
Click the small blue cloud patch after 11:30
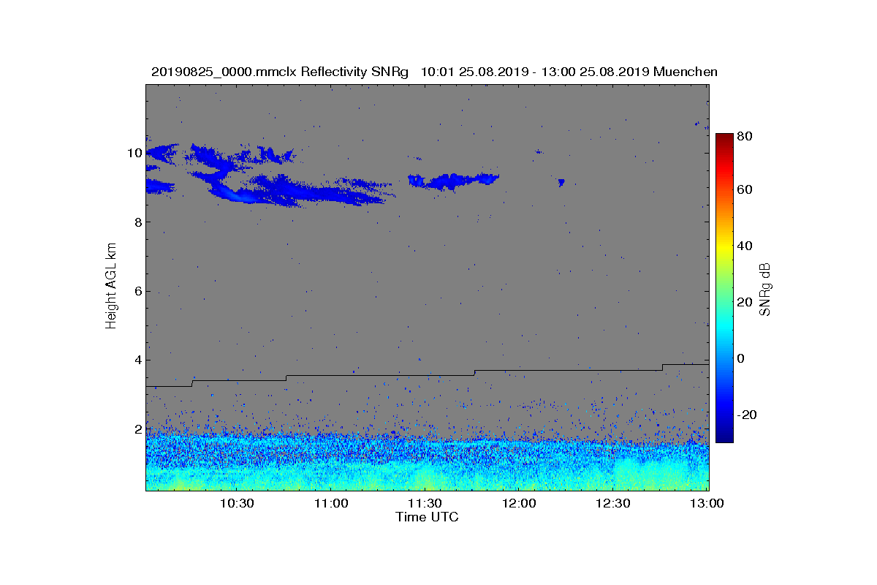coord(453,181)
